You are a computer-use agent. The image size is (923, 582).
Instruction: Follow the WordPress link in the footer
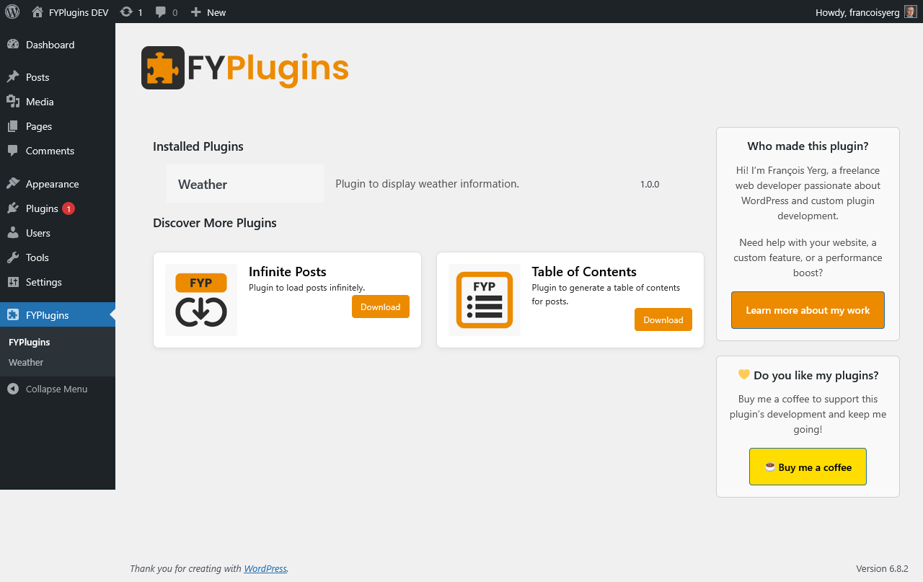[x=265, y=568]
